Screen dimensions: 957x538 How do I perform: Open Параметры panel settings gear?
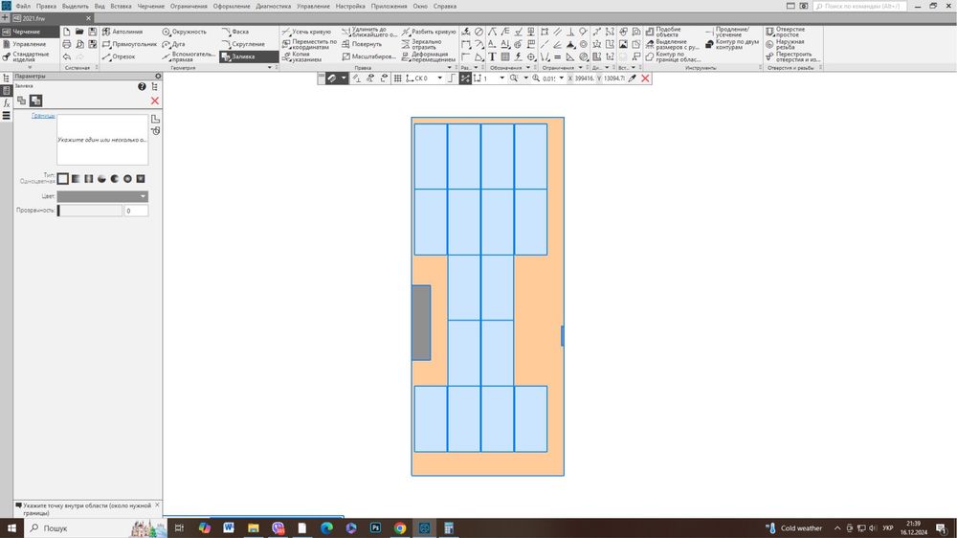pos(158,77)
